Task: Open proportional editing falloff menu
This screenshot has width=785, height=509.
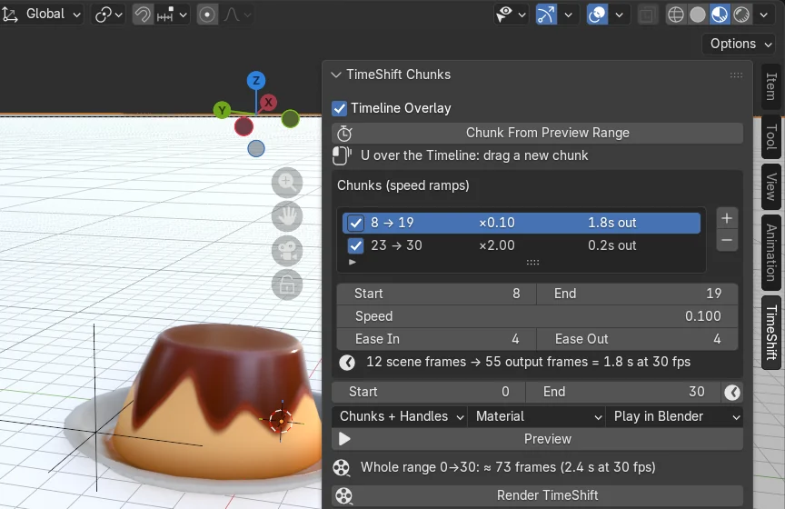Action: click(237, 15)
